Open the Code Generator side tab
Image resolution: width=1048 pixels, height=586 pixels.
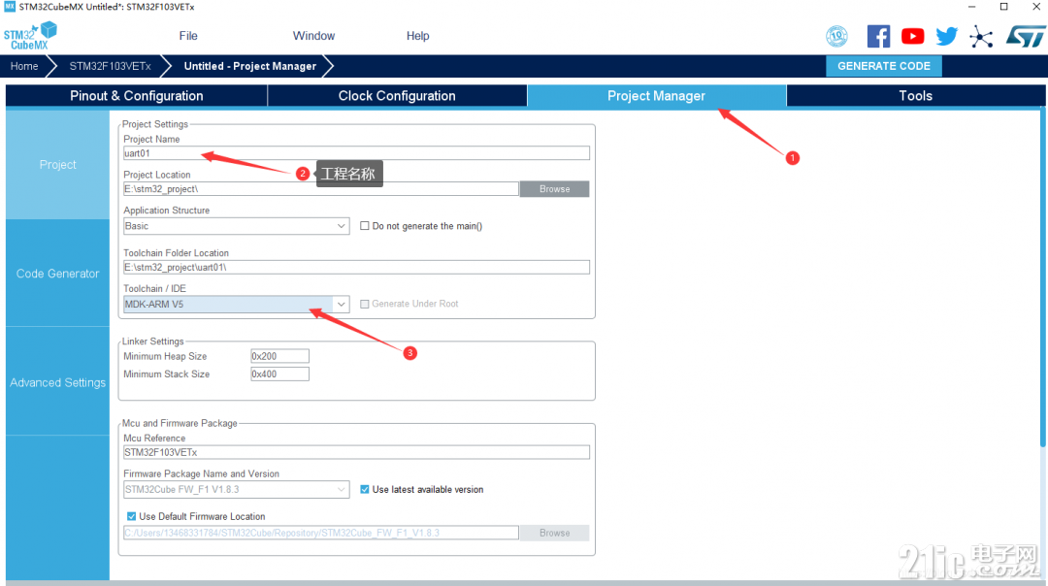point(57,274)
